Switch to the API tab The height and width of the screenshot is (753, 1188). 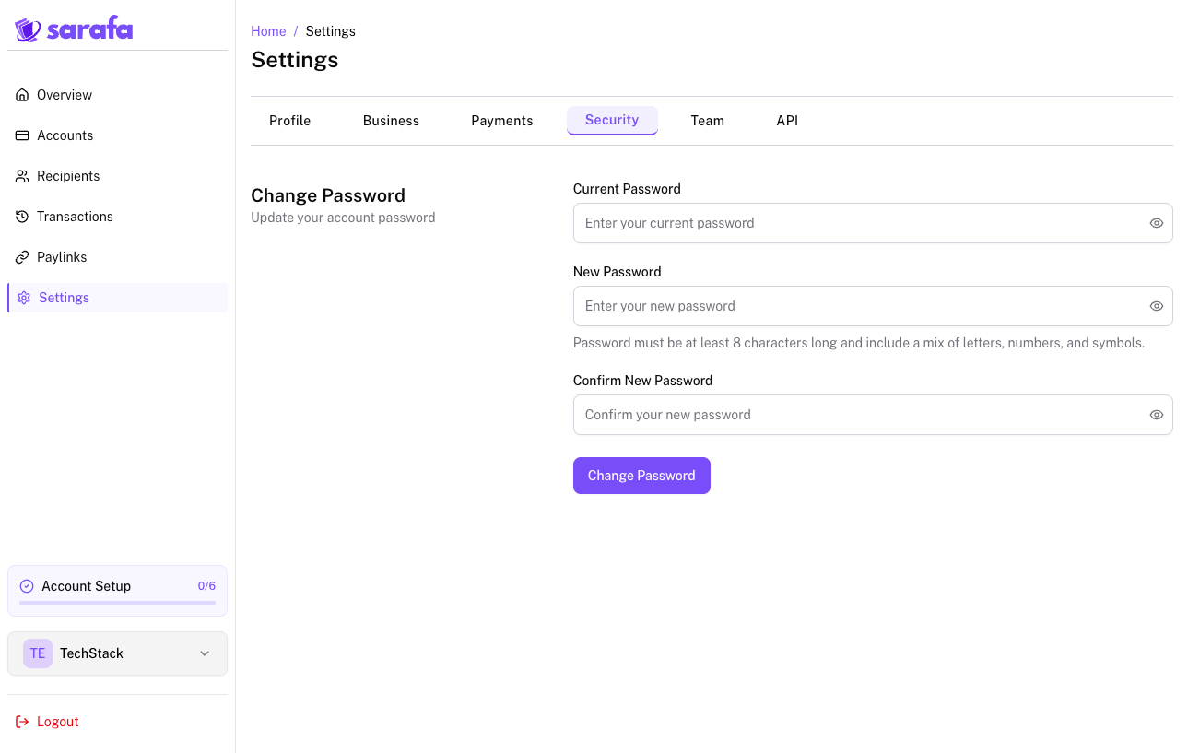[787, 121]
